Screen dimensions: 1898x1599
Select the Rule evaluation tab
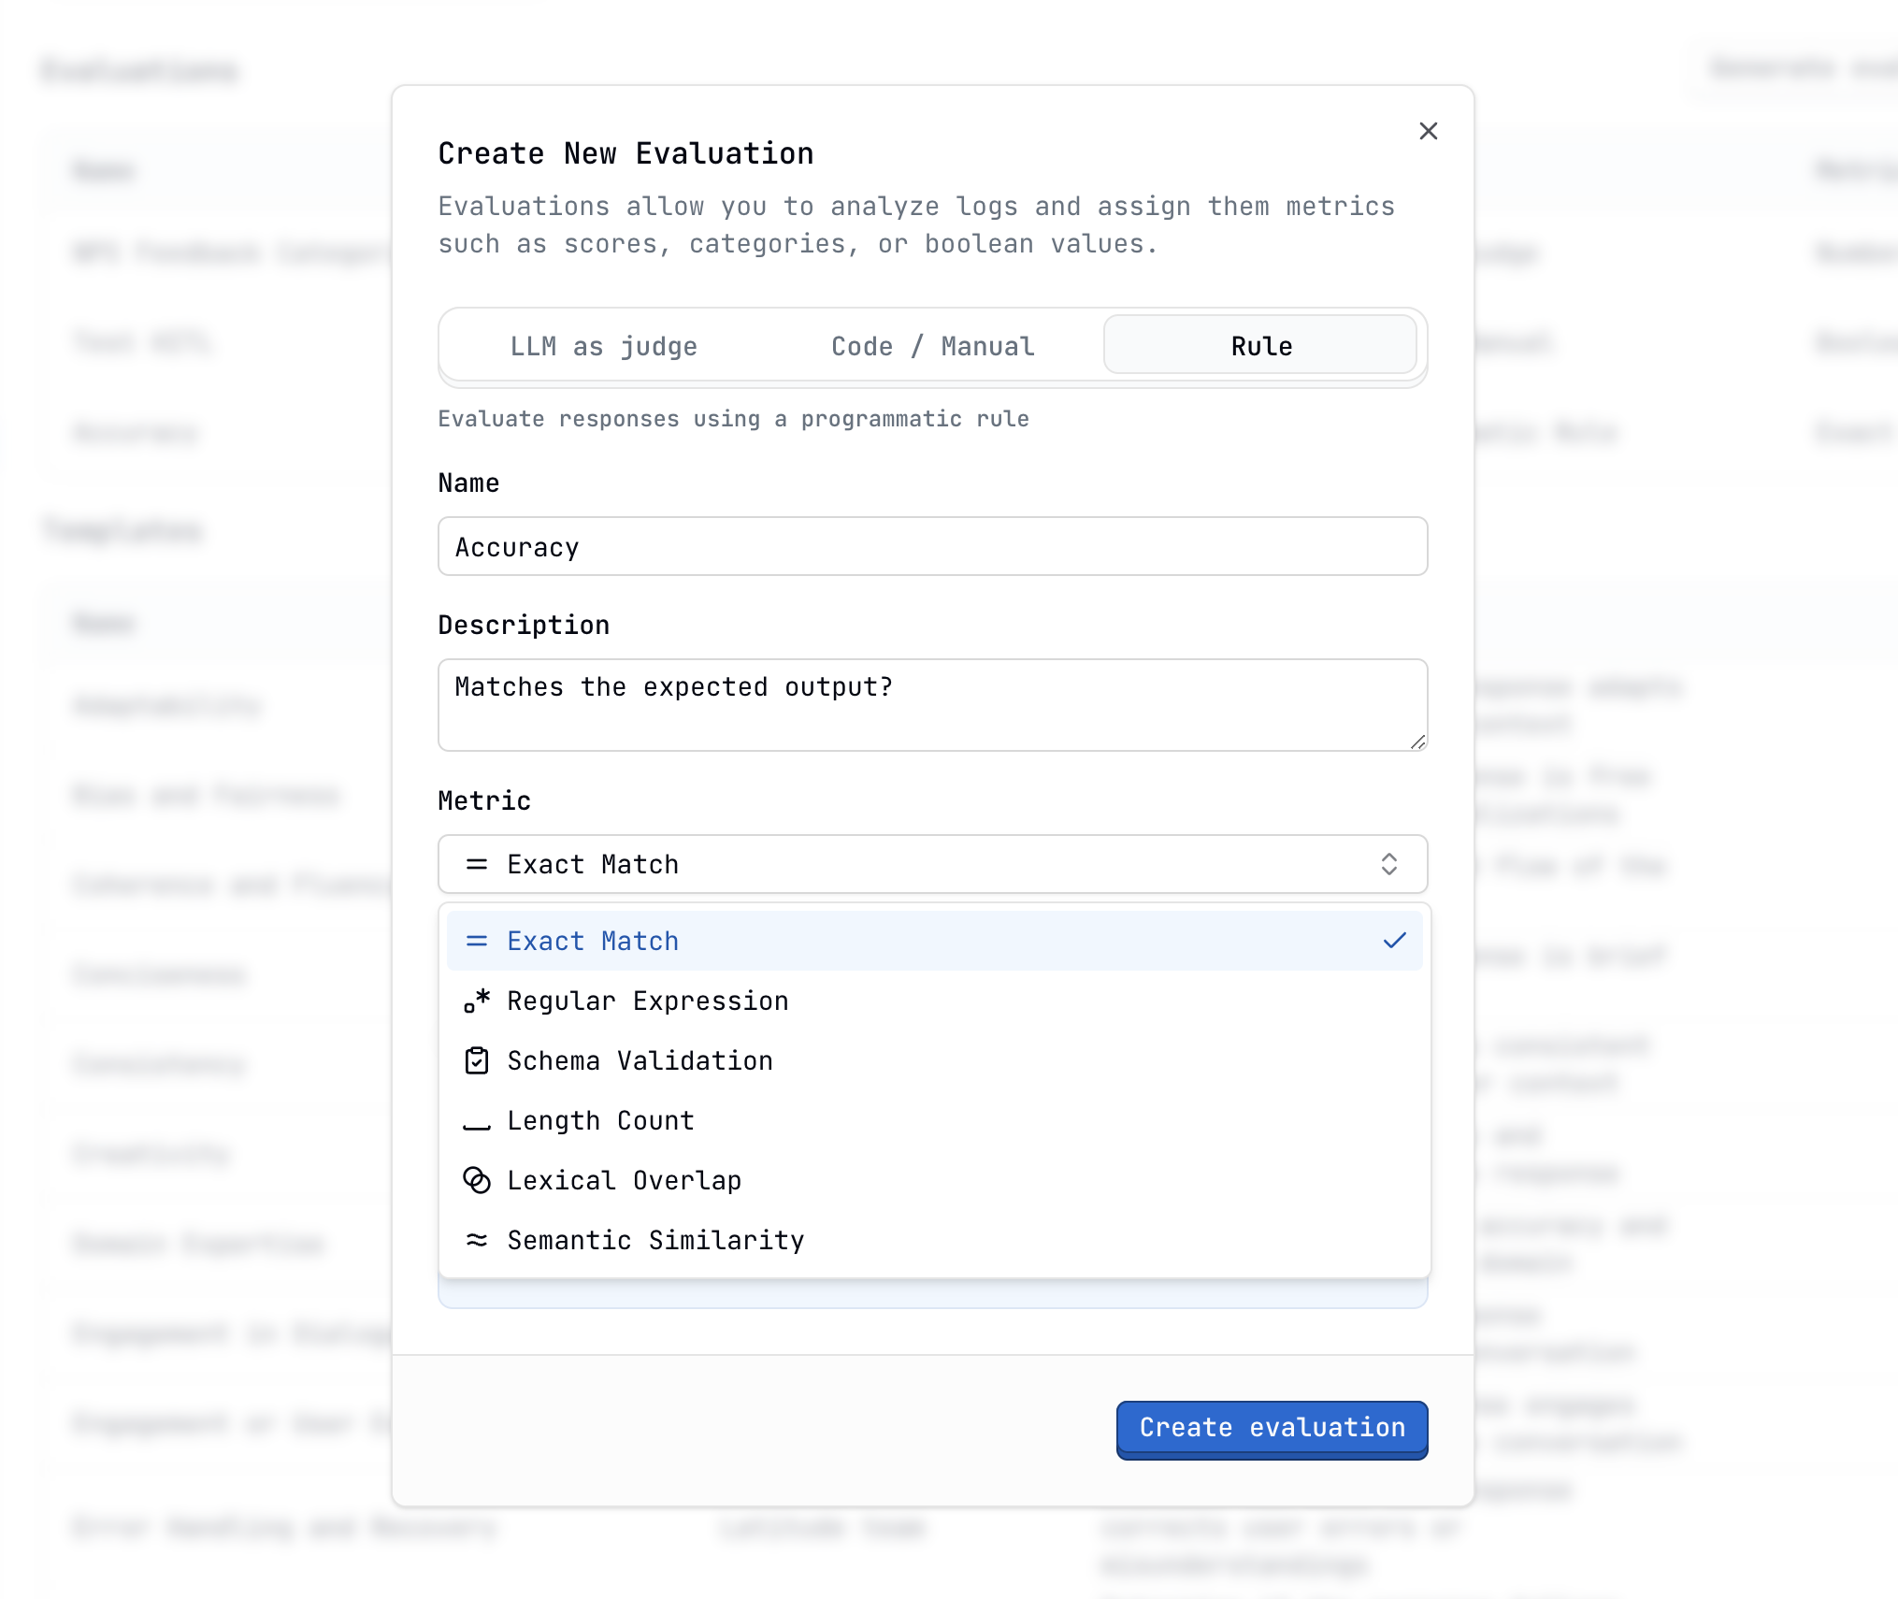(1260, 346)
